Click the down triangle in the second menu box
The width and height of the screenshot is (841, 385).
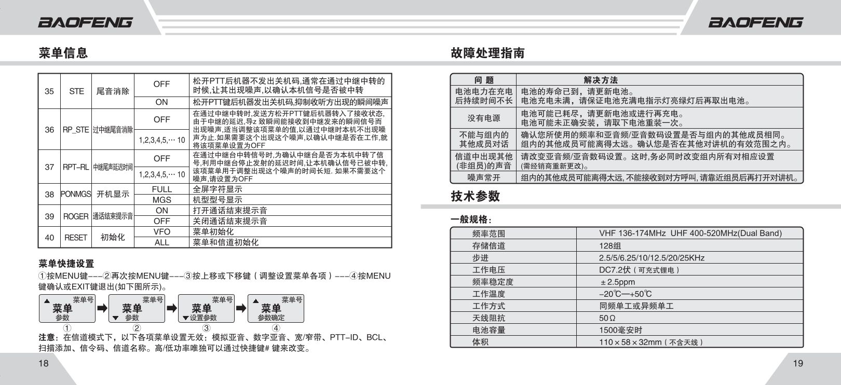click(116, 318)
